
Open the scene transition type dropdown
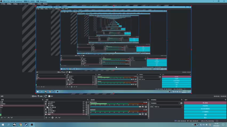coord(165,103)
